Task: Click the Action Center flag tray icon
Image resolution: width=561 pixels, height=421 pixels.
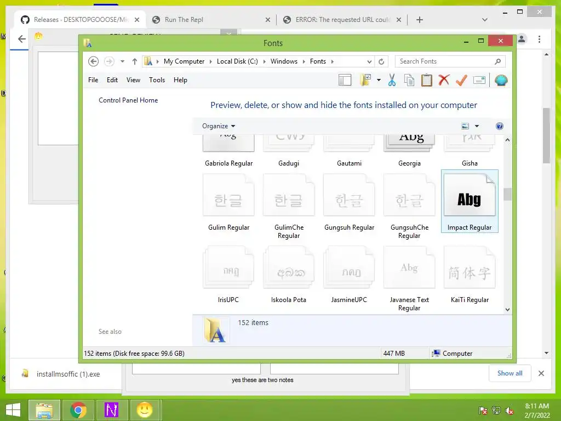Action: click(483, 411)
